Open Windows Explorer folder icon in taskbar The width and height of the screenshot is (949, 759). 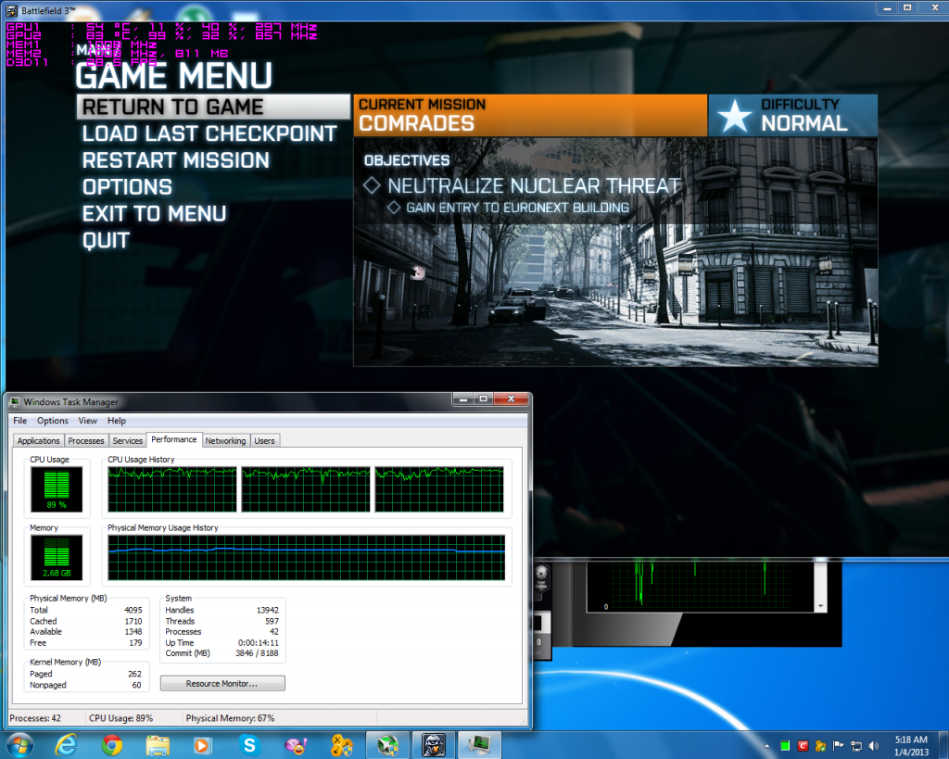click(158, 745)
